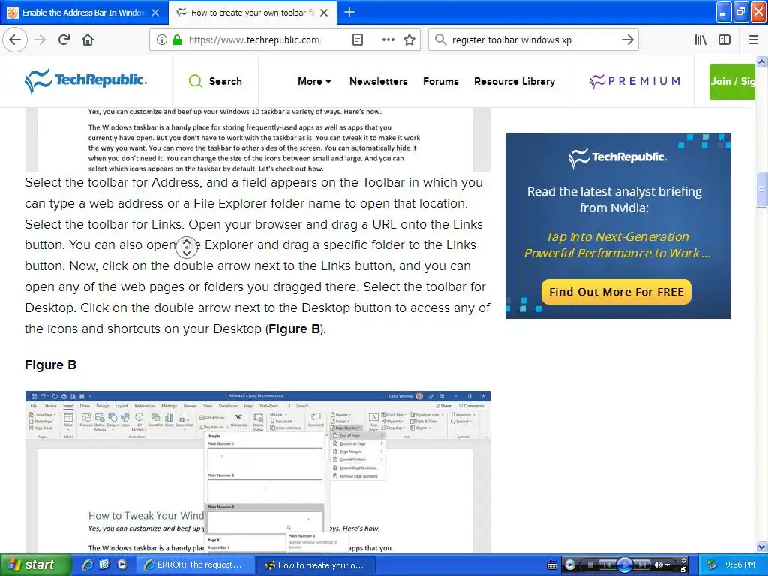This screenshot has height=576, width=768.
Task: Open a new browser tab
Action: [x=349, y=12]
